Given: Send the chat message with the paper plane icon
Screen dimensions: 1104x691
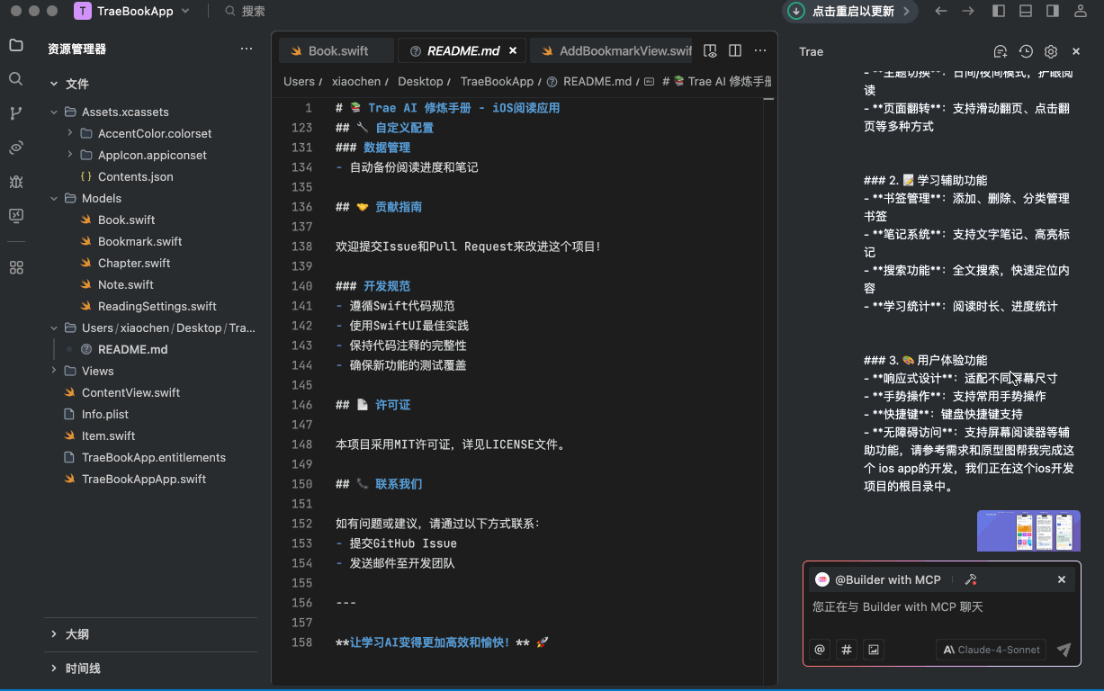Looking at the screenshot, I should point(1063,649).
